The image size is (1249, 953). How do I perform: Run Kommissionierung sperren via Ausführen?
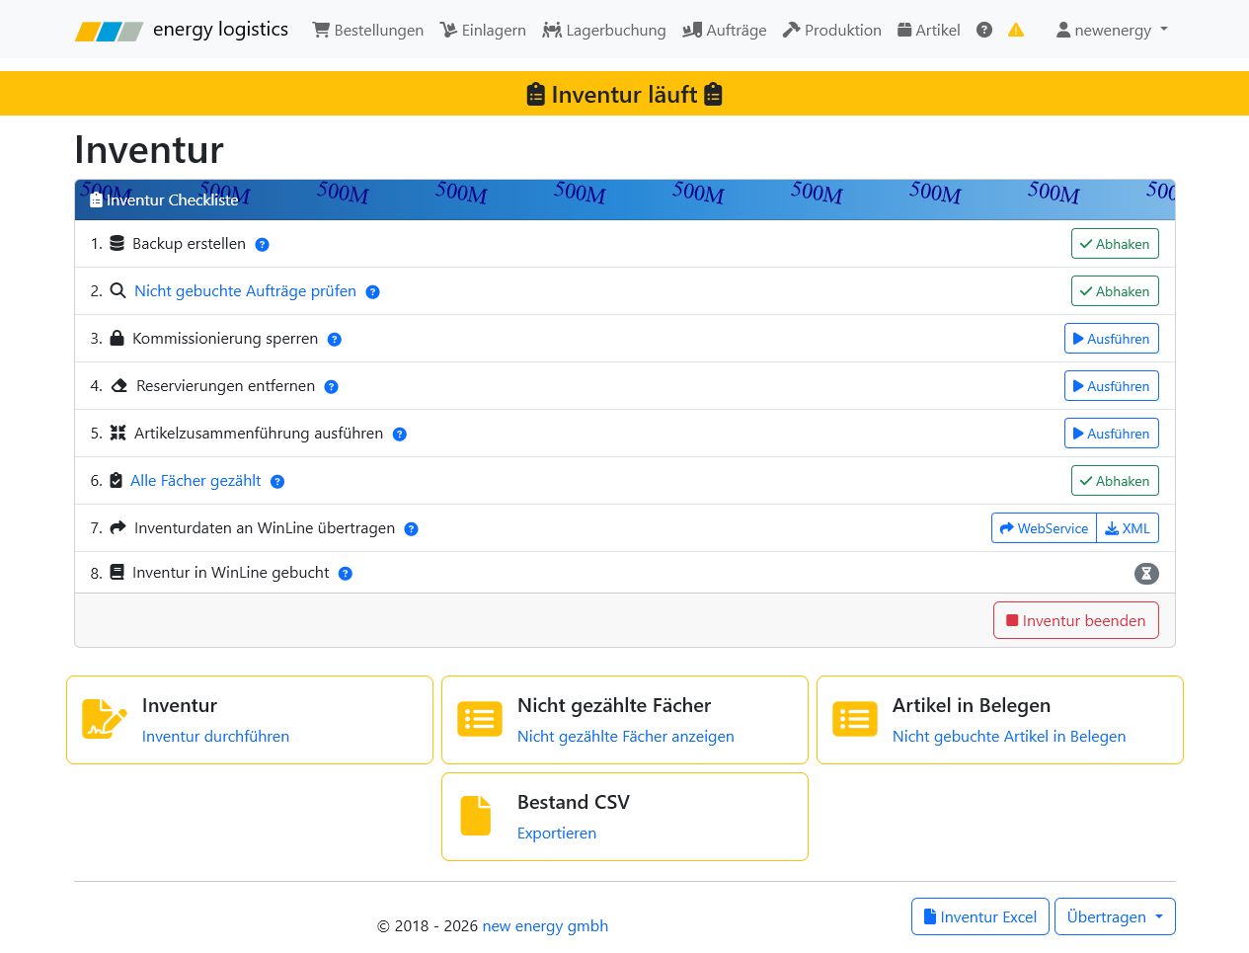1112,339
